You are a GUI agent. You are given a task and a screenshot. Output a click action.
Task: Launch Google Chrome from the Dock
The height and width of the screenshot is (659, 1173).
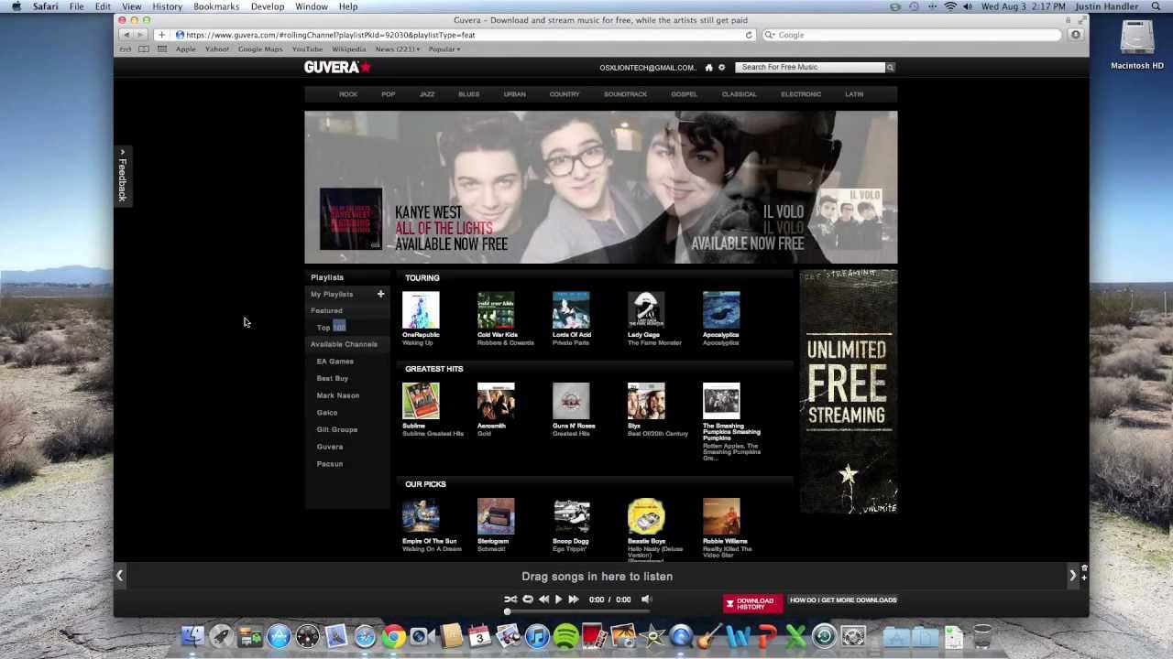pyautogui.click(x=394, y=636)
